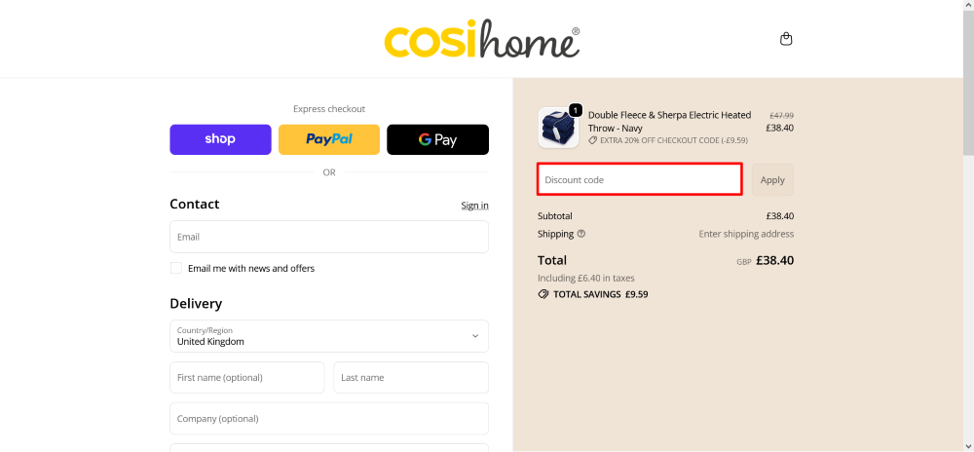The width and height of the screenshot is (974, 452).
Task: Click Enter shipping address text
Action: click(x=746, y=234)
